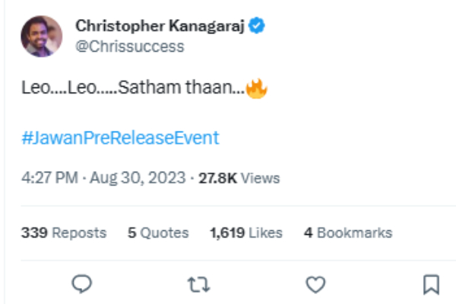Click the 4:27 PM timestamp
This screenshot has width=456, height=304.
click(x=49, y=179)
